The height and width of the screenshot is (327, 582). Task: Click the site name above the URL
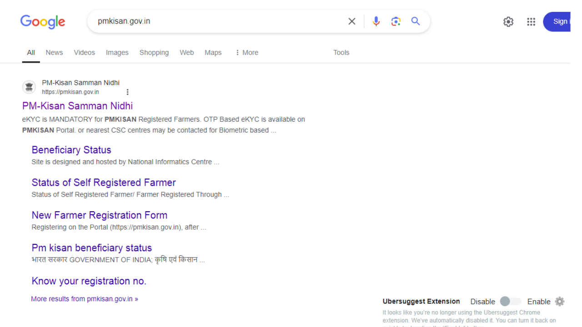80,83
